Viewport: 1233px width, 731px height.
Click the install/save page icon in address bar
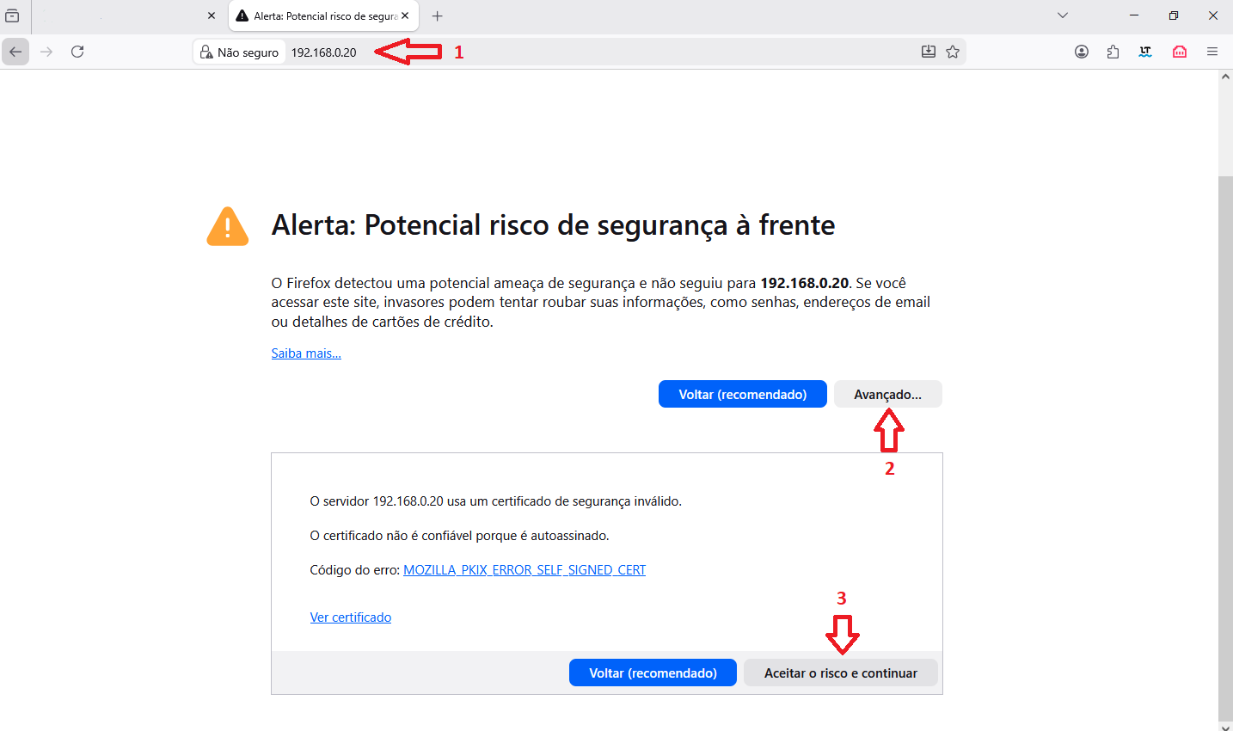(929, 52)
